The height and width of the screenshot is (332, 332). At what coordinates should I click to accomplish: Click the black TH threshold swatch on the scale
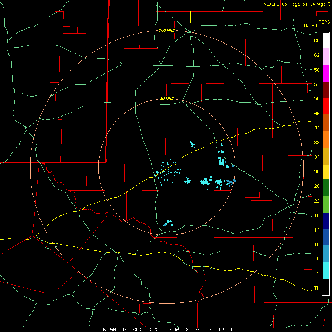[x=326, y=287]
